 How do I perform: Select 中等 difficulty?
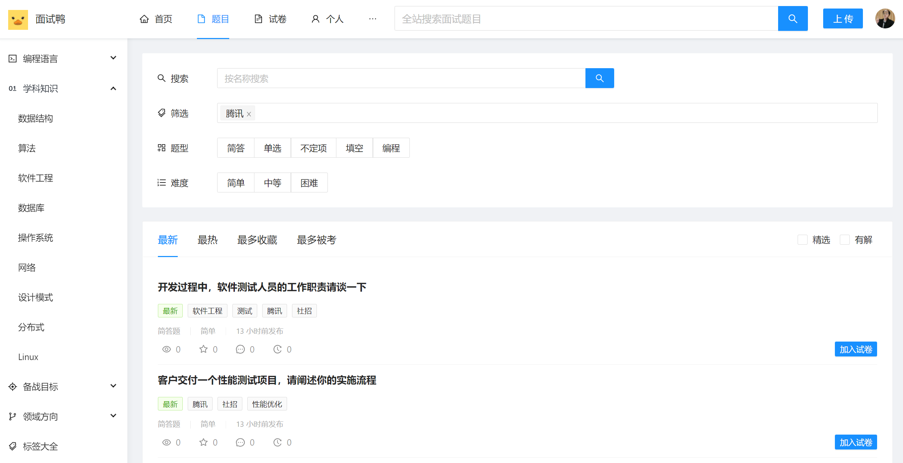point(272,183)
